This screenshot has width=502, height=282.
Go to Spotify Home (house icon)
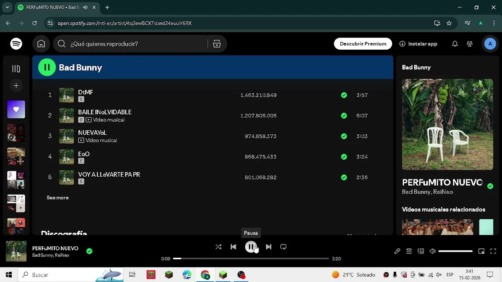(x=41, y=44)
